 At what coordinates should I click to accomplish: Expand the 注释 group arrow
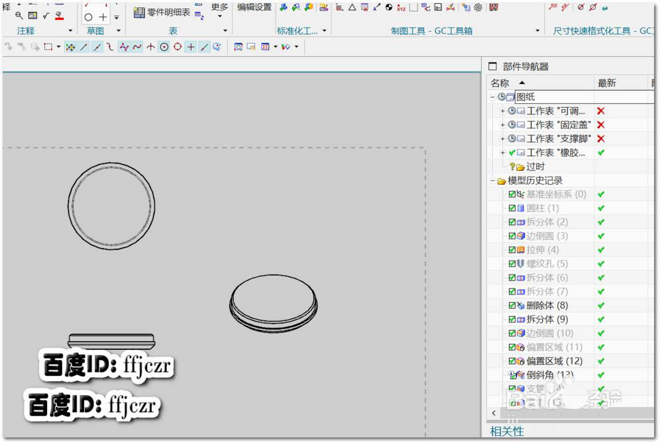[70, 30]
